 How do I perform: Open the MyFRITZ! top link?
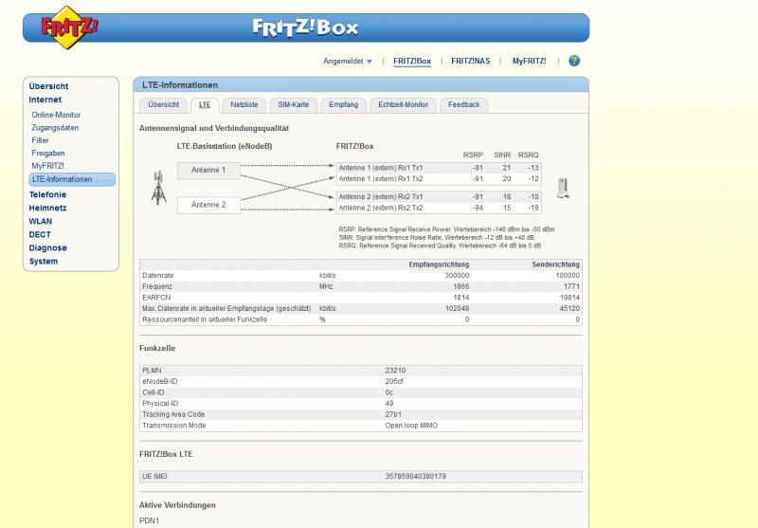coord(529,61)
